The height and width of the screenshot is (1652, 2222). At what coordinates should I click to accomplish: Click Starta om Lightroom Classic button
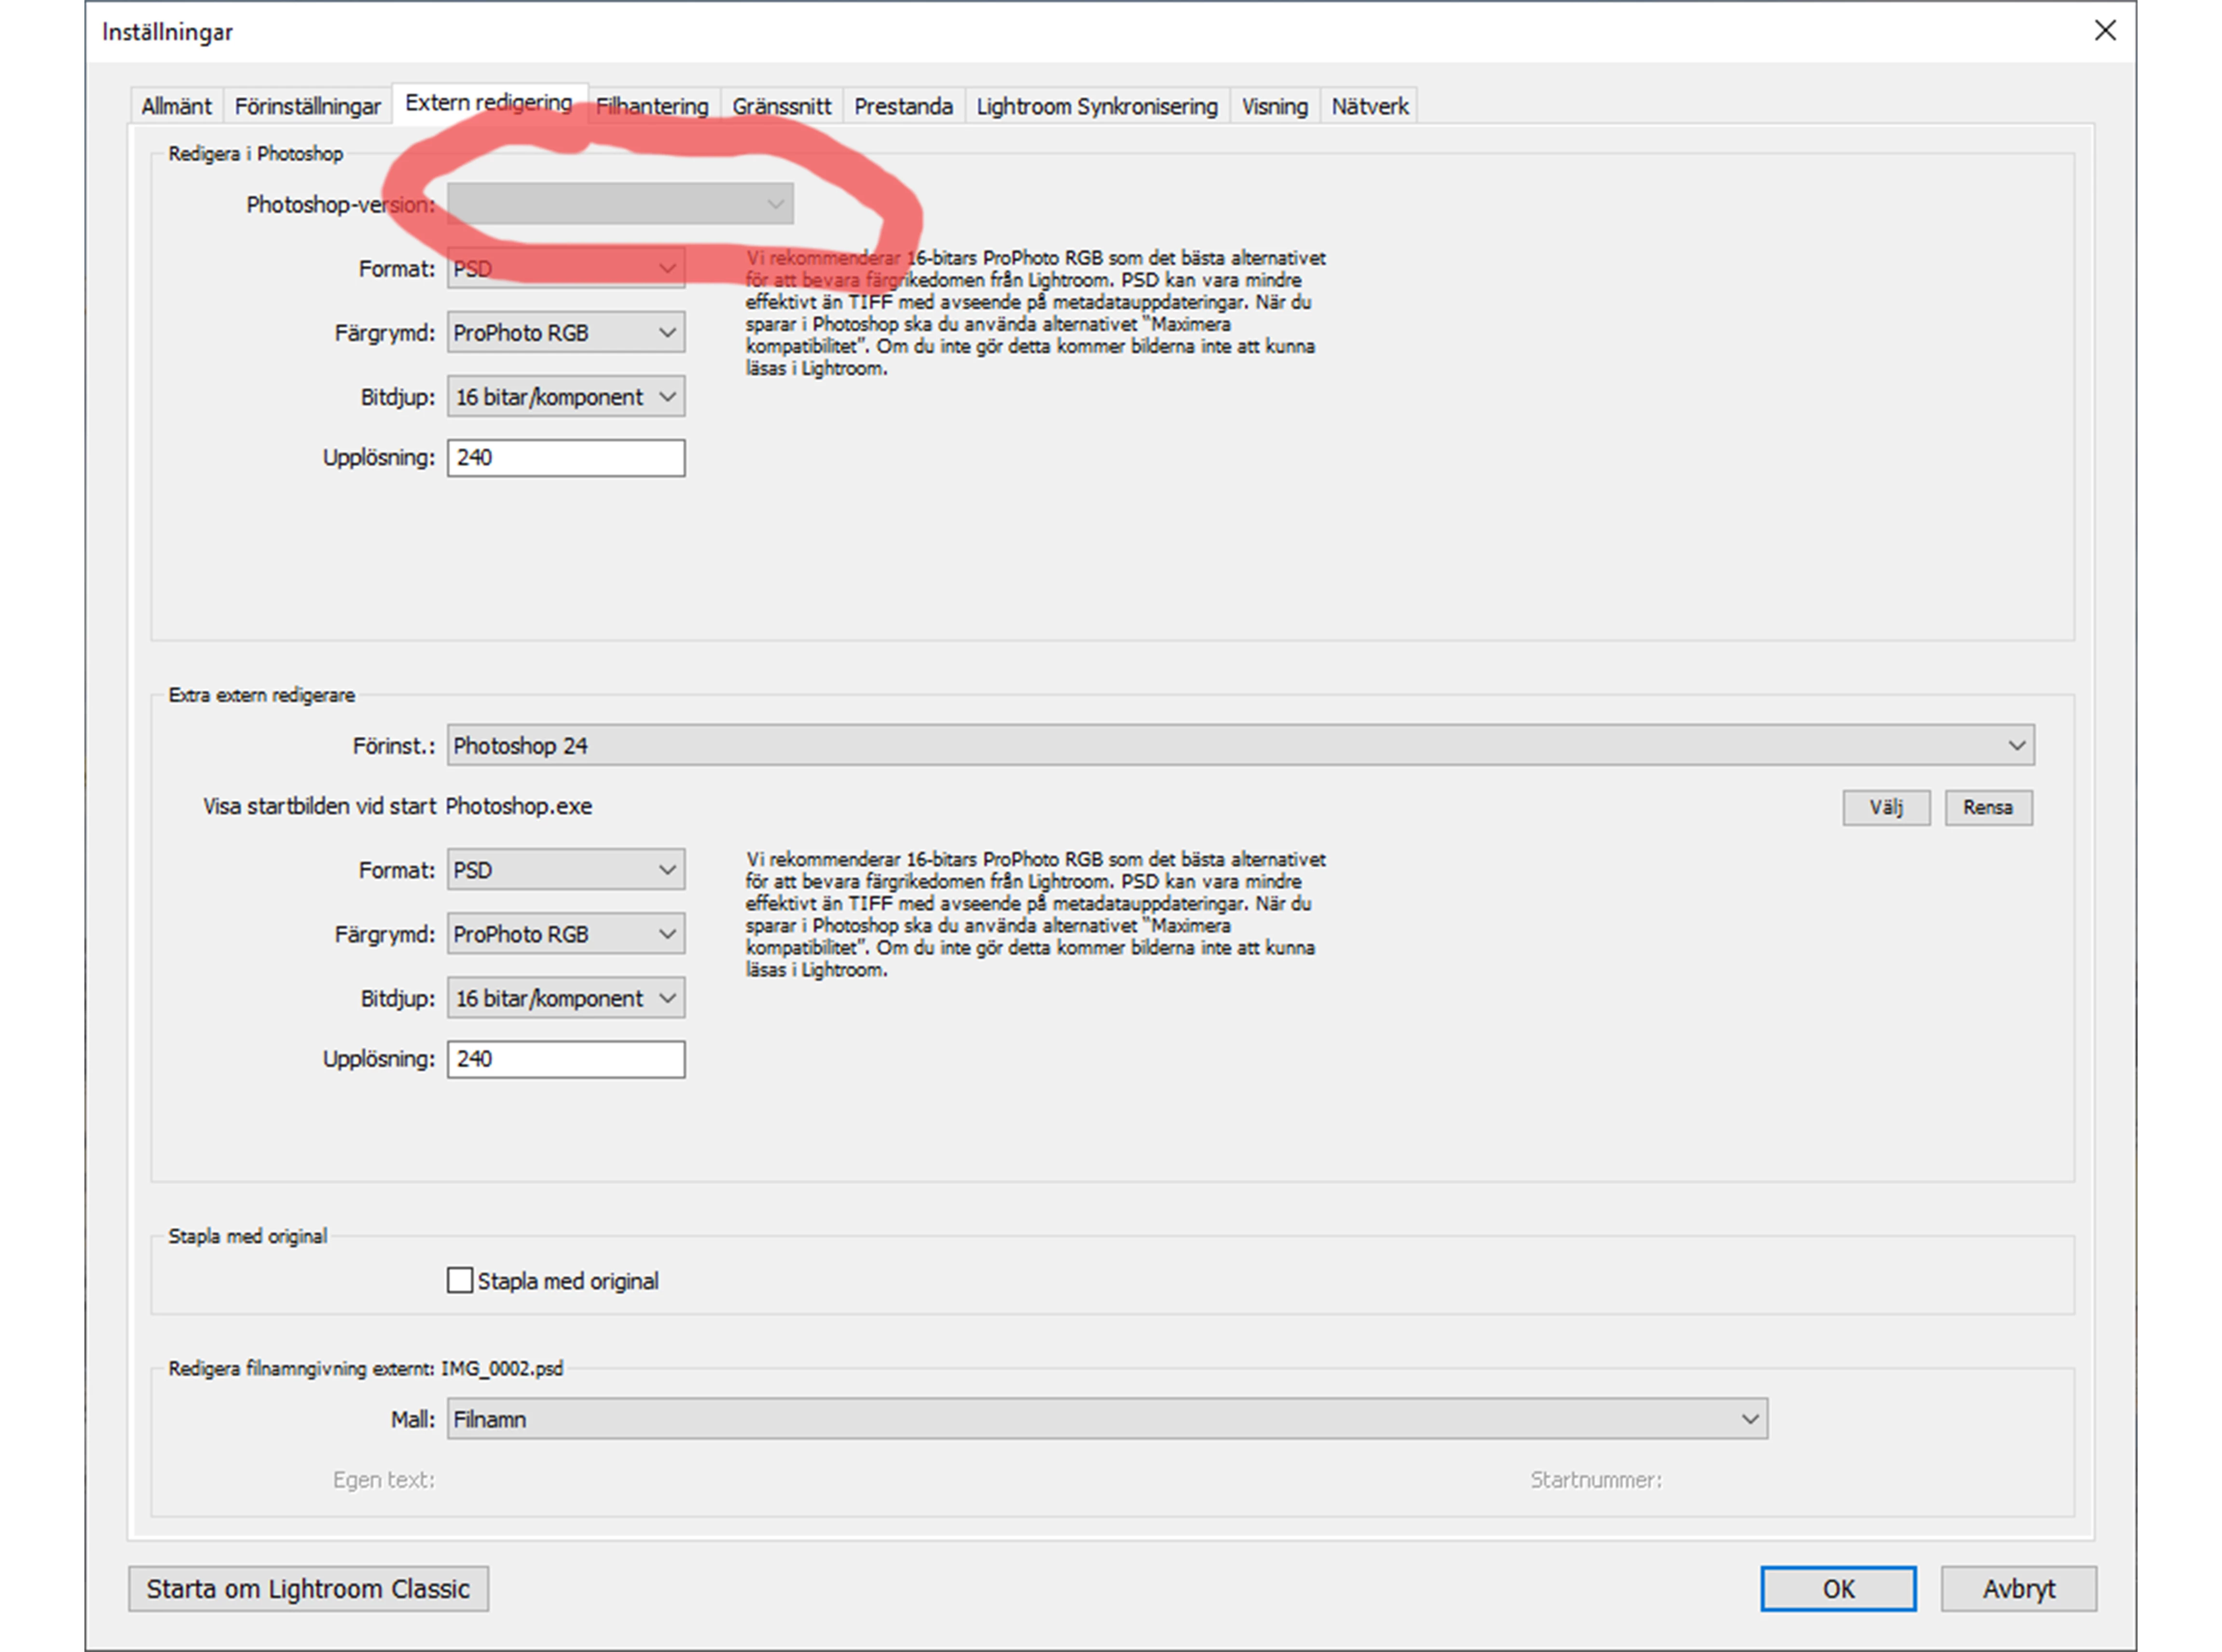[x=308, y=1590]
